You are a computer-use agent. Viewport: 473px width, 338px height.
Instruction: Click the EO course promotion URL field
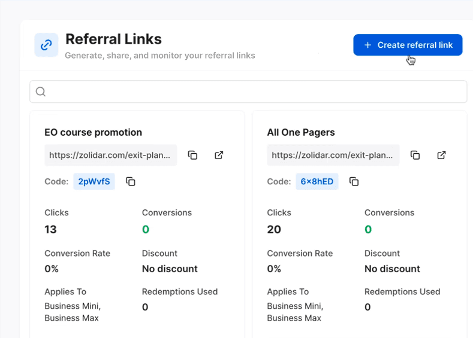tap(110, 155)
